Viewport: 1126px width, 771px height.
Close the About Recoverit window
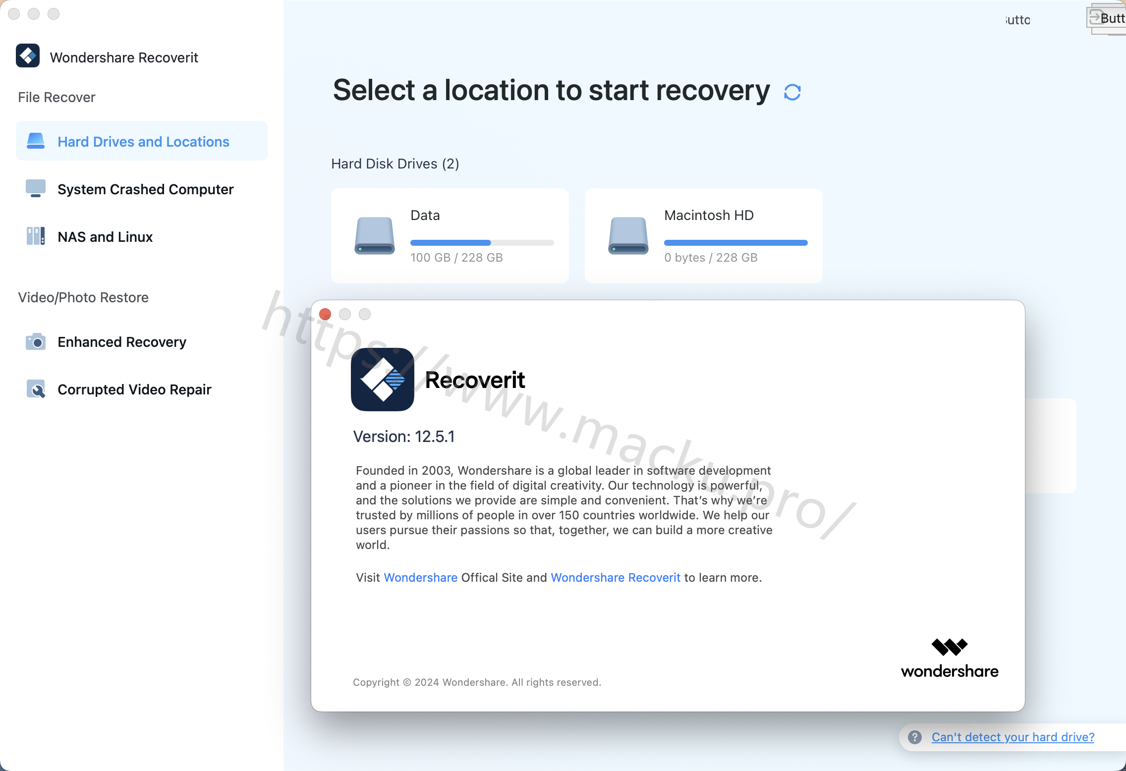[x=325, y=314]
